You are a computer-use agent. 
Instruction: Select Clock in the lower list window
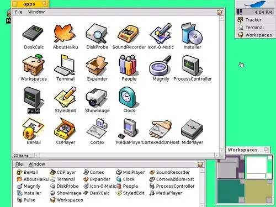[125, 179]
